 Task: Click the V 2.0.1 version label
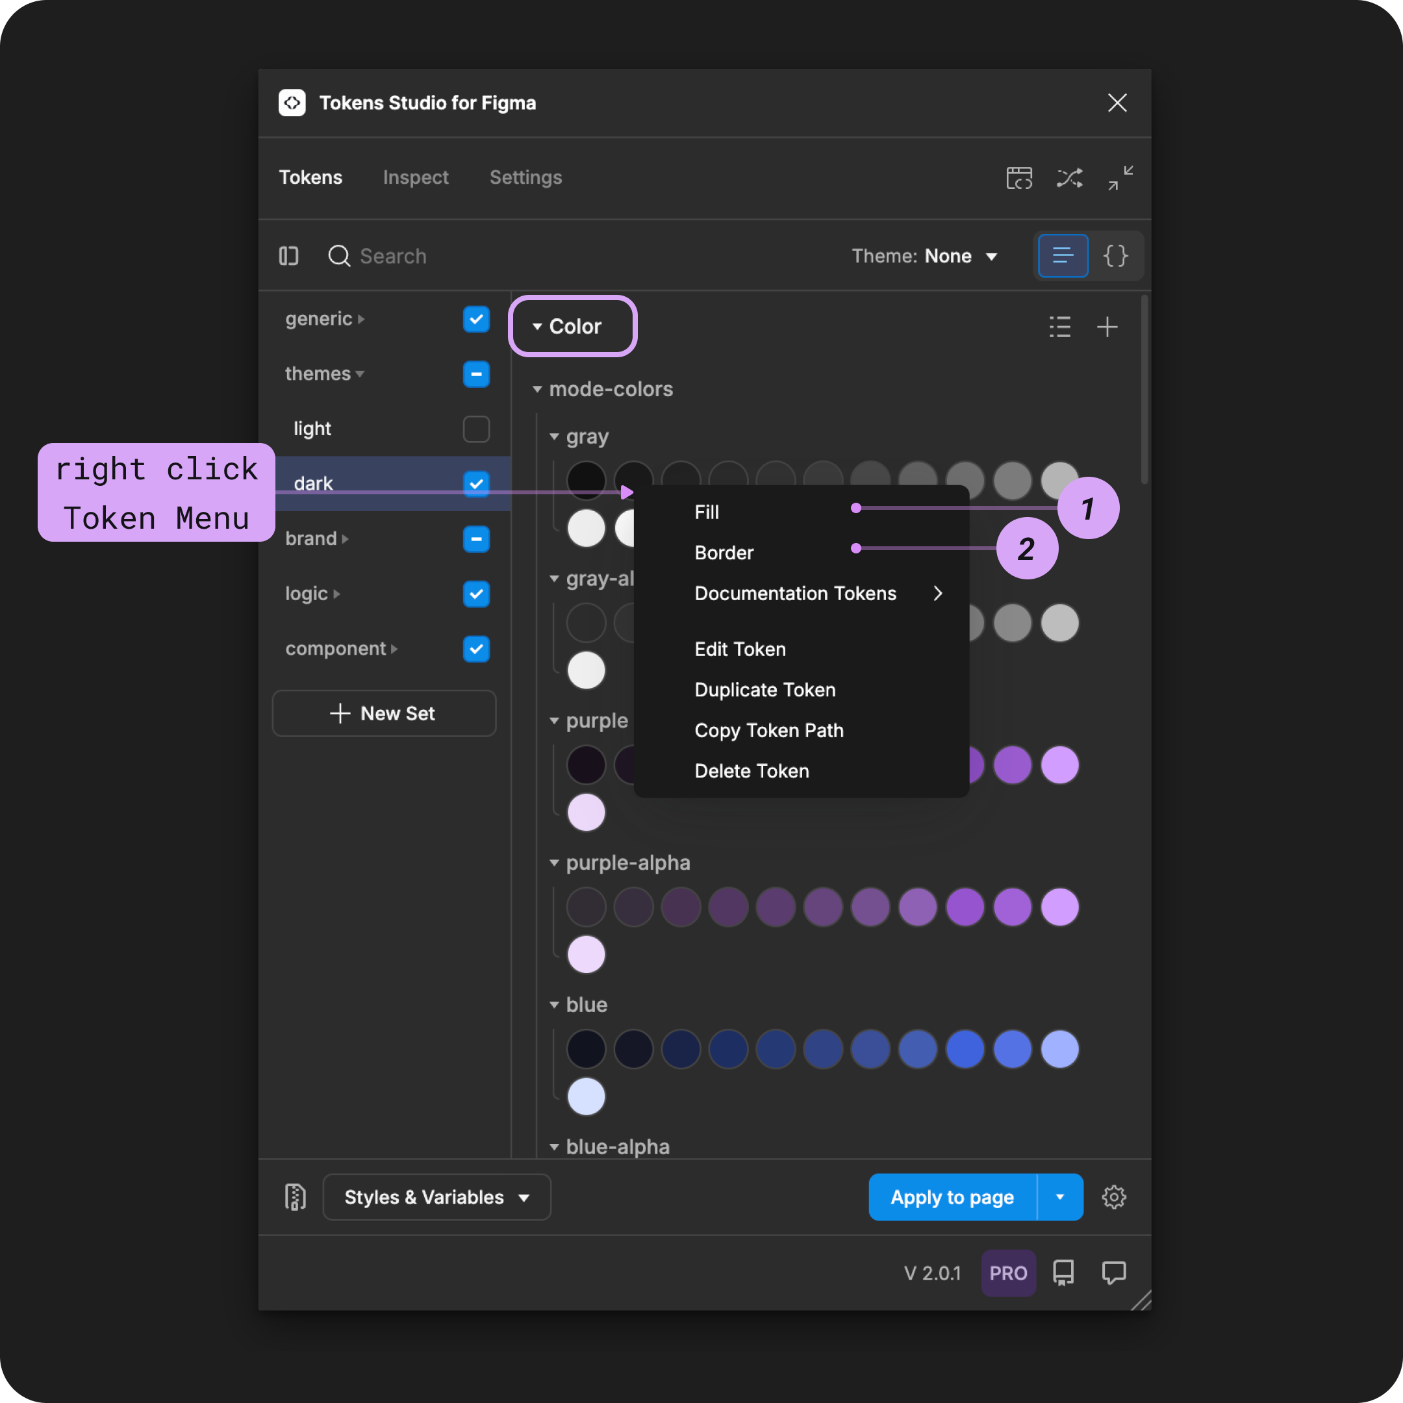pyautogui.click(x=931, y=1273)
